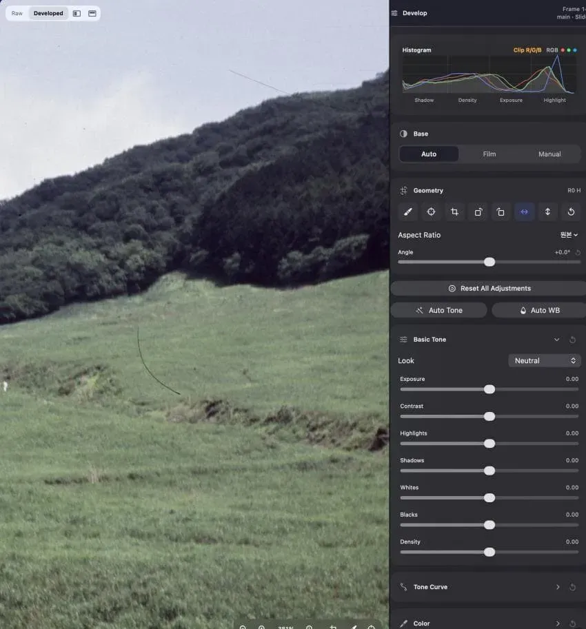This screenshot has height=629, width=586.
Task: Switch to Developed view
Action: 48,13
